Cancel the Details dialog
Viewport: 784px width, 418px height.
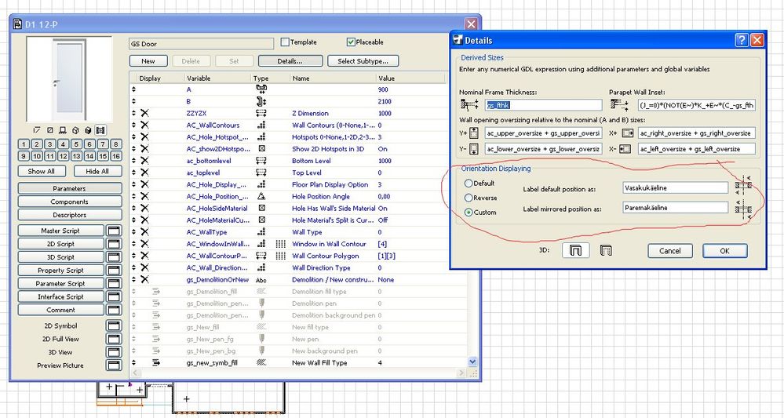[x=670, y=251]
